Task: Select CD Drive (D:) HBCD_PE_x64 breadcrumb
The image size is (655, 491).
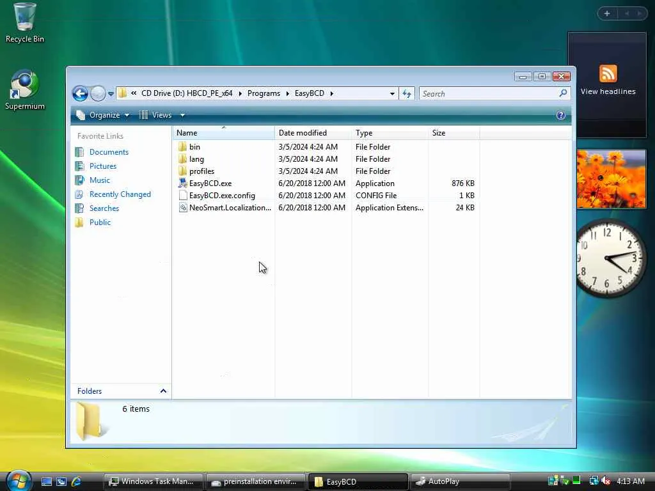Action: click(x=187, y=93)
